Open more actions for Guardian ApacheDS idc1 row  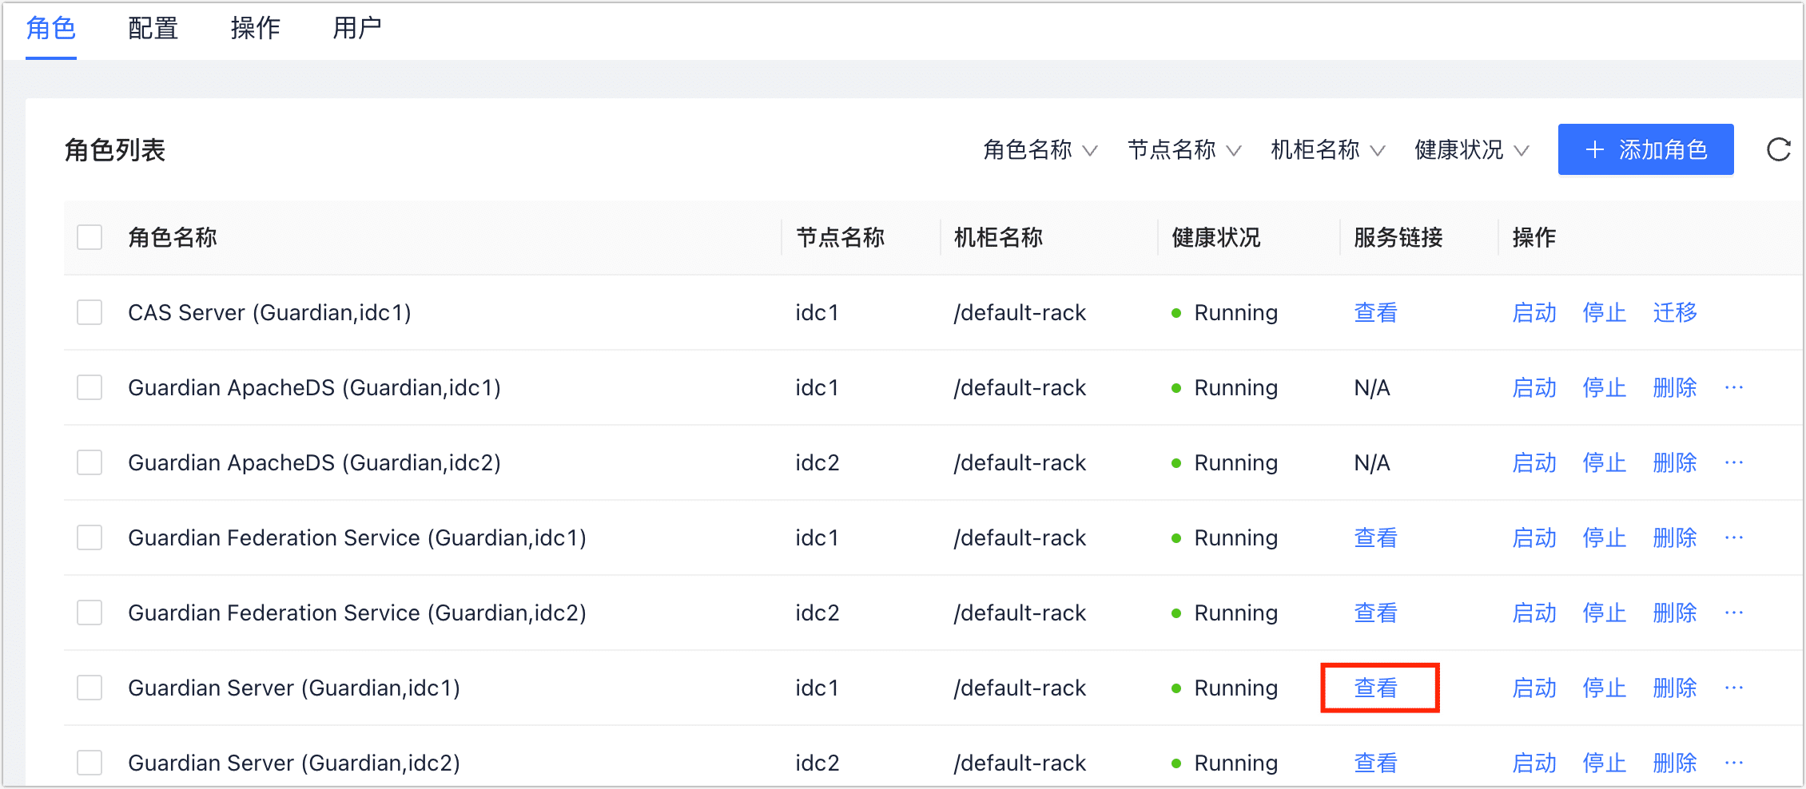tap(1734, 387)
